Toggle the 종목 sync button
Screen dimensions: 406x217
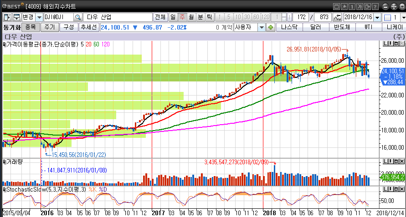[x=30, y=27]
